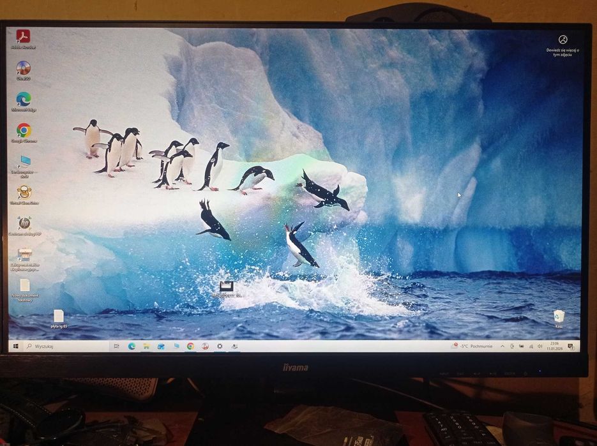
Task: Open the volume speaker tray icon
Action: pyautogui.click(x=540, y=346)
